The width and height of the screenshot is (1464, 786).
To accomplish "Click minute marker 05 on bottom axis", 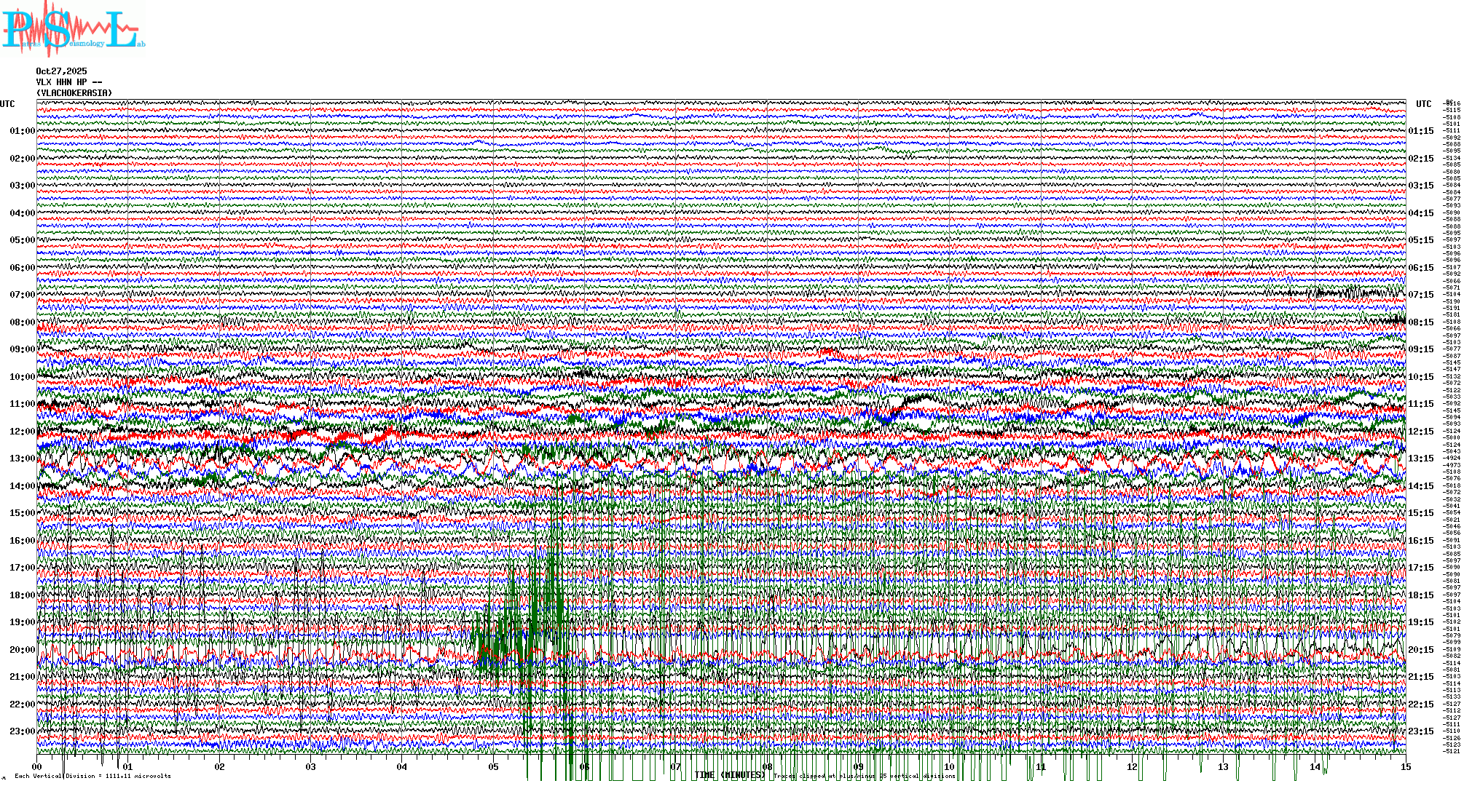I will click(493, 767).
